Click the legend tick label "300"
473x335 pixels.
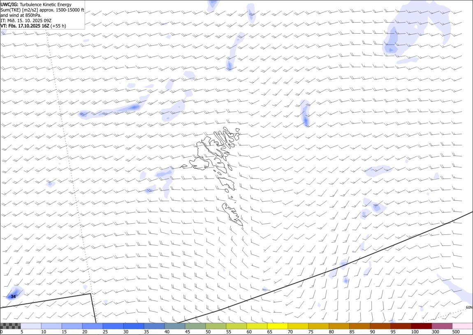pyautogui.click(x=435, y=332)
